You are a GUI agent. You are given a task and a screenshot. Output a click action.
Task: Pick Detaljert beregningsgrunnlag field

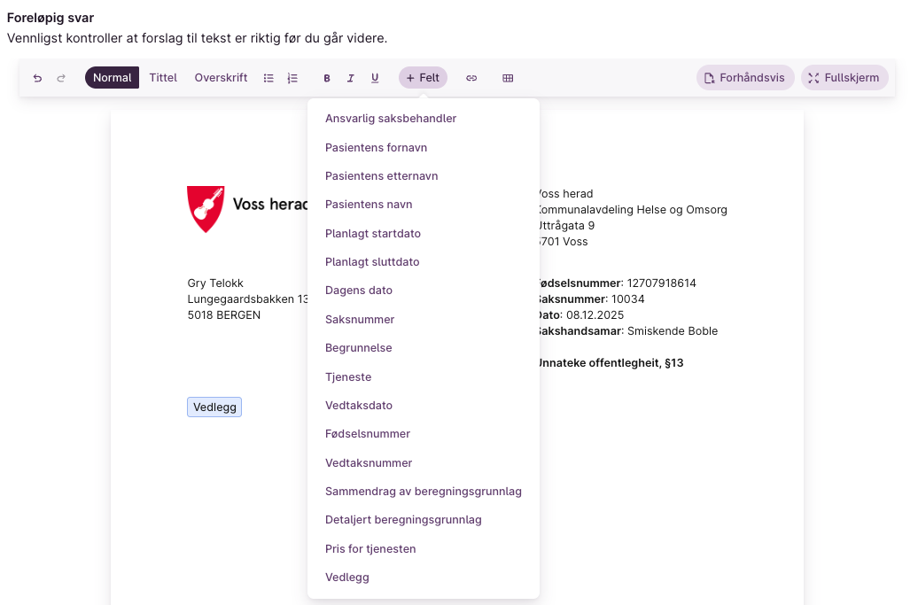click(403, 520)
